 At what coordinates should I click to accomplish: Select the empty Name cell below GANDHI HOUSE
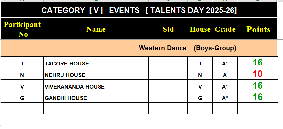click(x=96, y=108)
